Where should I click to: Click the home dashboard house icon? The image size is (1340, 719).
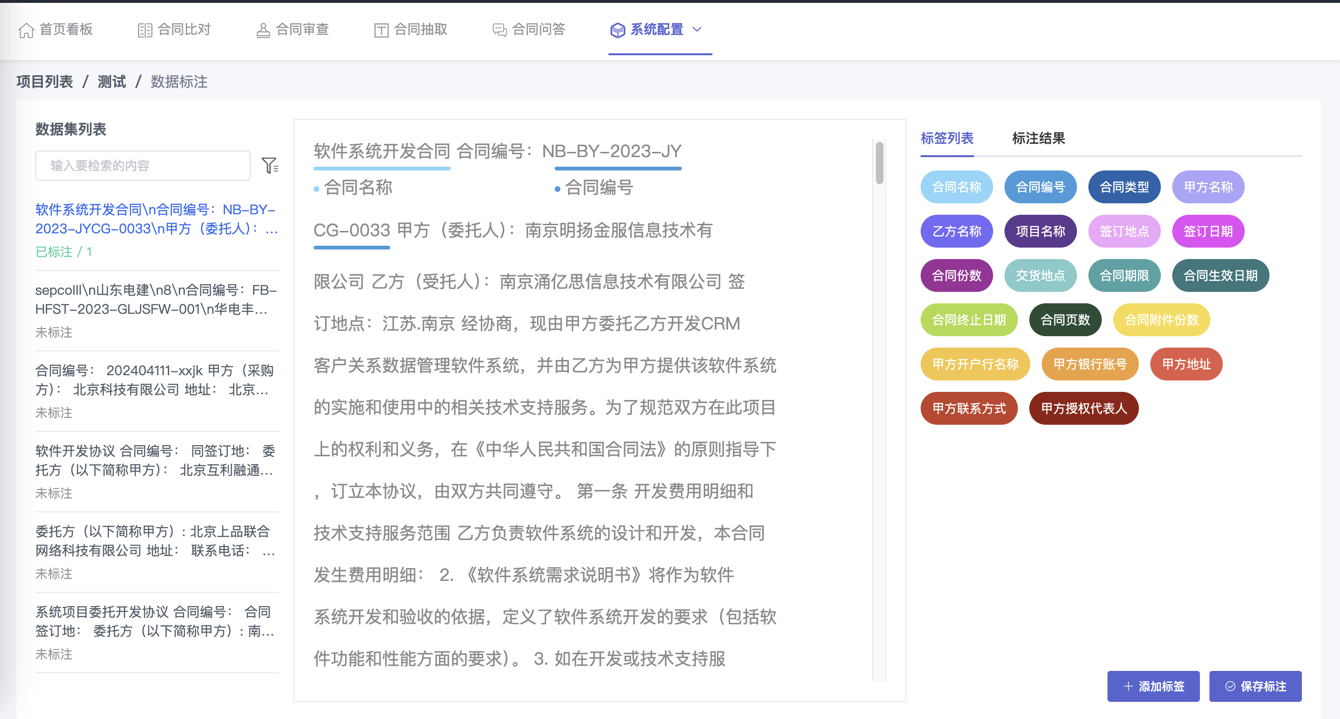(26, 30)
